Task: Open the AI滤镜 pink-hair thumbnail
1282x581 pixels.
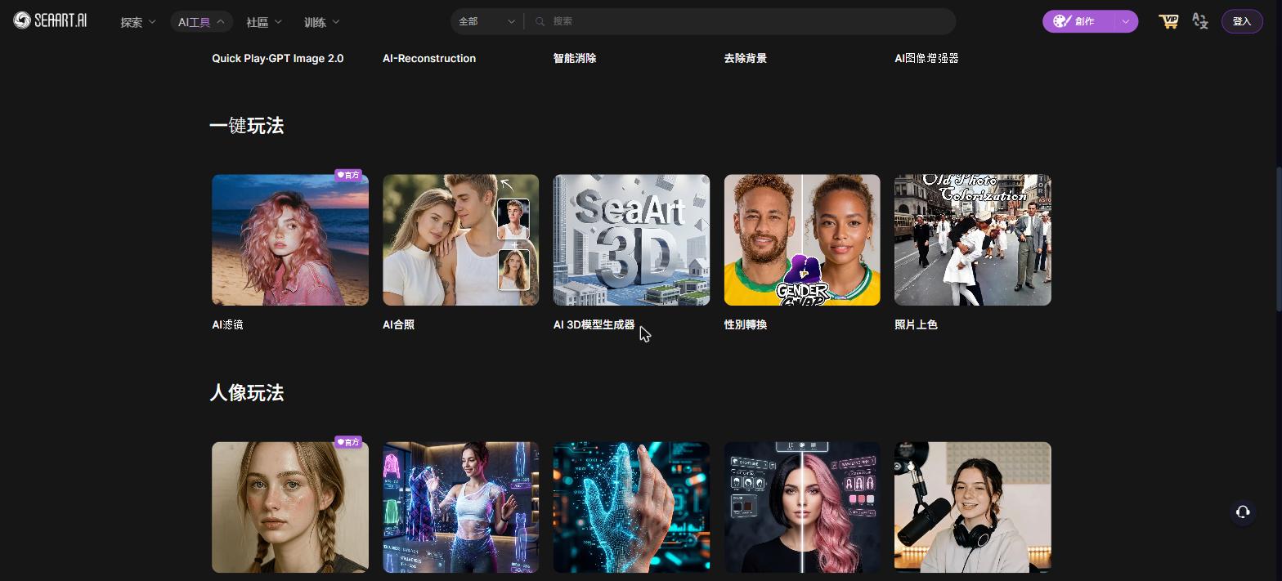Action: pyautogui.click(x=290, y=239)
